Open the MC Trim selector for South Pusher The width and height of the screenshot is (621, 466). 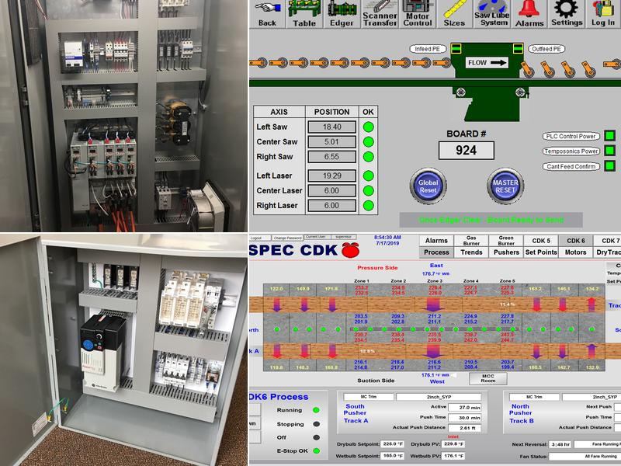pyautogui.click(x=369, y=395)
